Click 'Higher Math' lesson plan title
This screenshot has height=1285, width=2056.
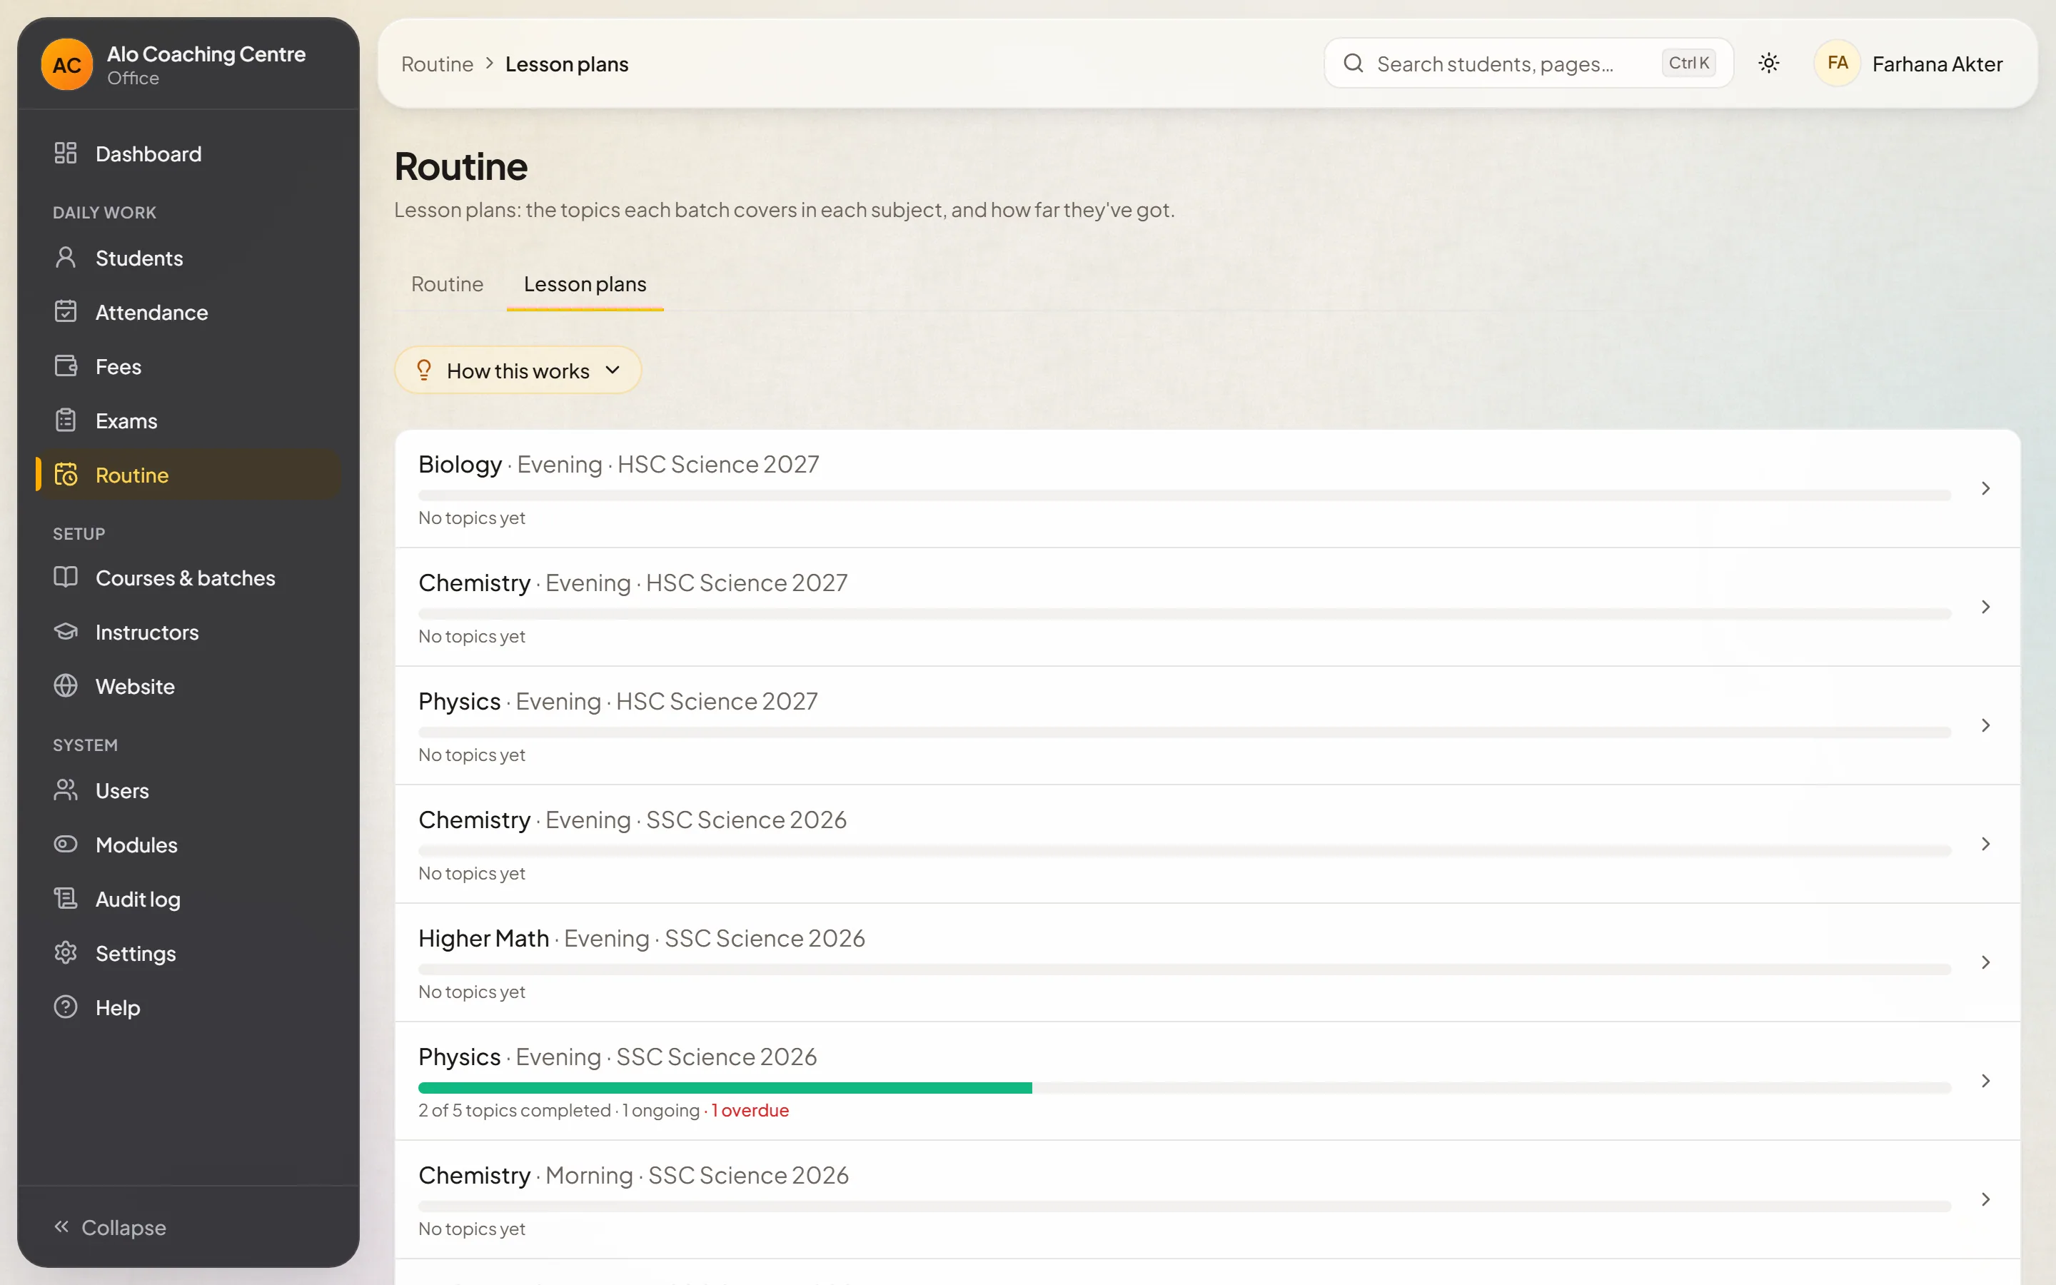(483, 938)
